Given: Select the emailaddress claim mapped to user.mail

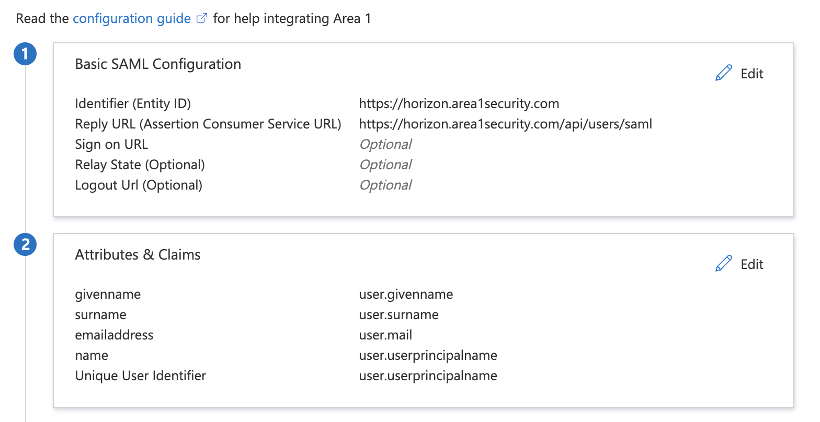Looking at the screenshot, I should [x=114, y=335].
